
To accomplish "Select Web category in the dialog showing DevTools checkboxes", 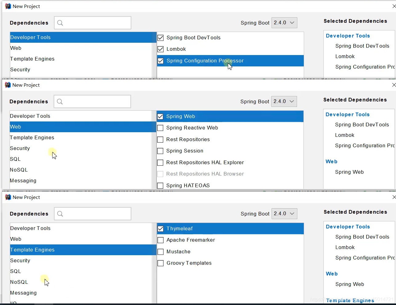I will pyautogui.click(x=81, y=48).
